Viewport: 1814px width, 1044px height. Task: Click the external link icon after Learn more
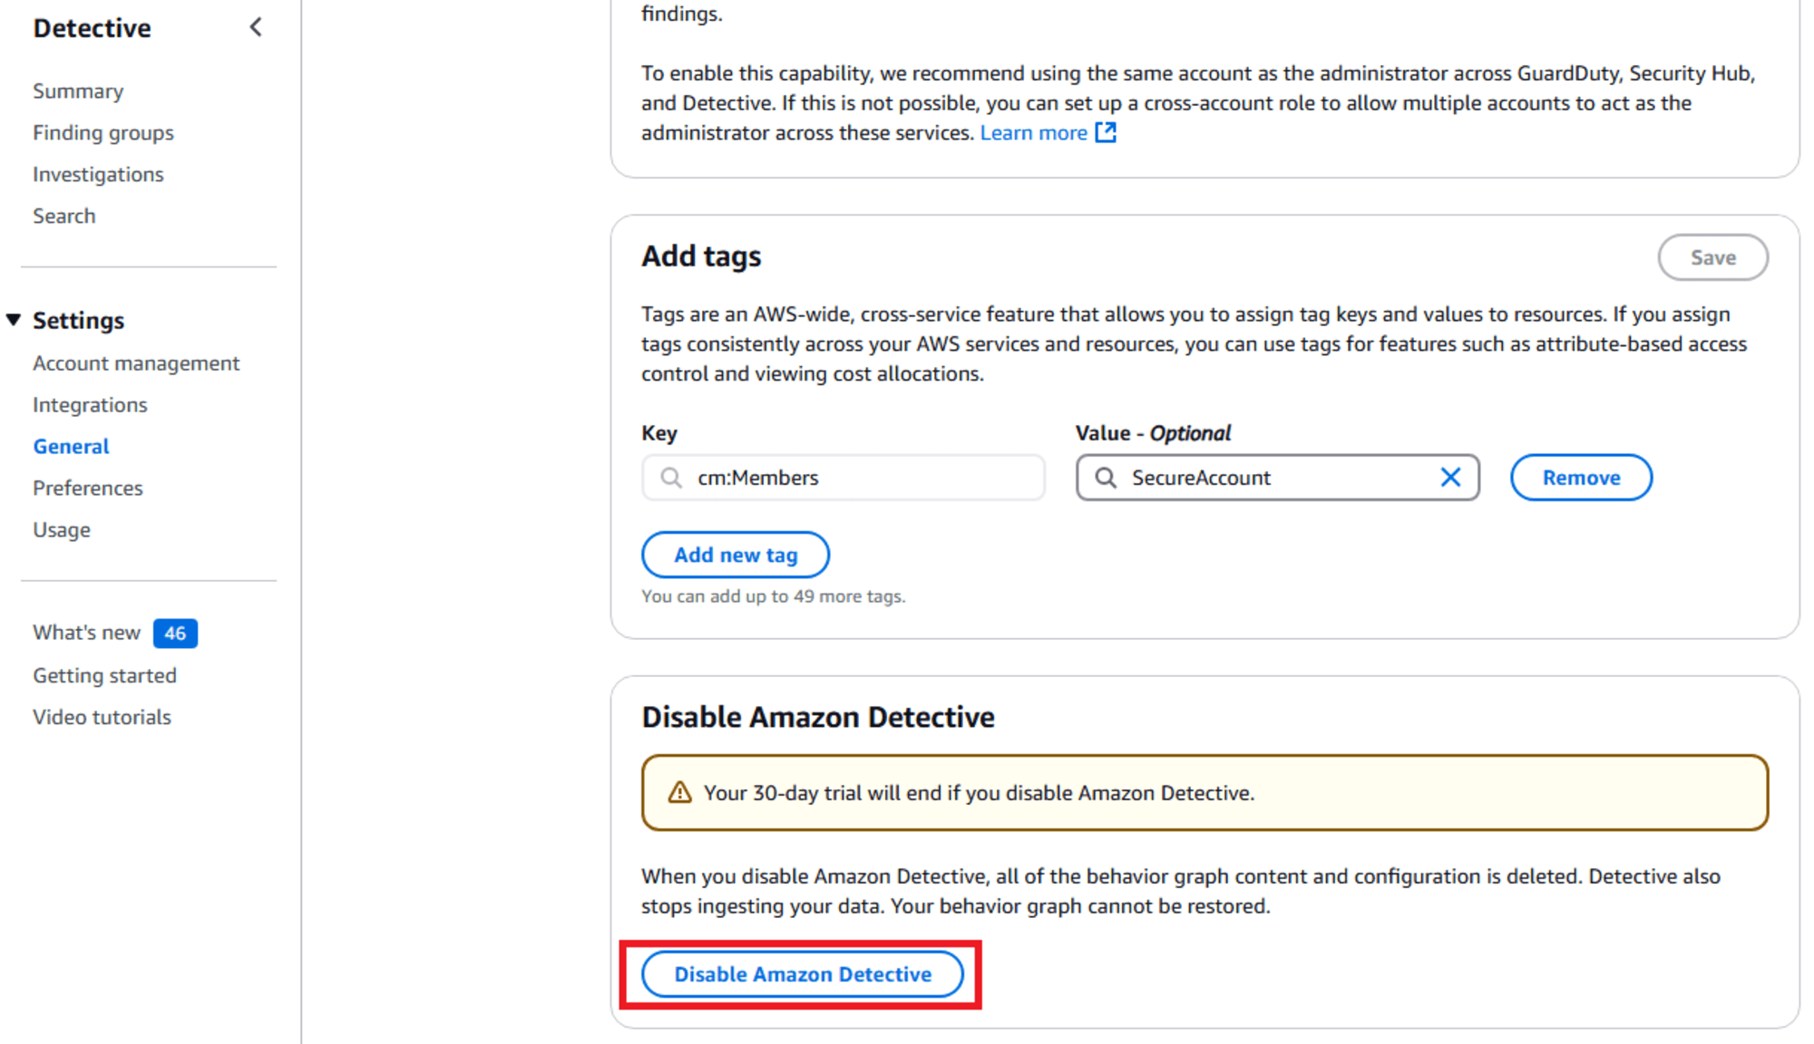click(x=1107, y=132)
